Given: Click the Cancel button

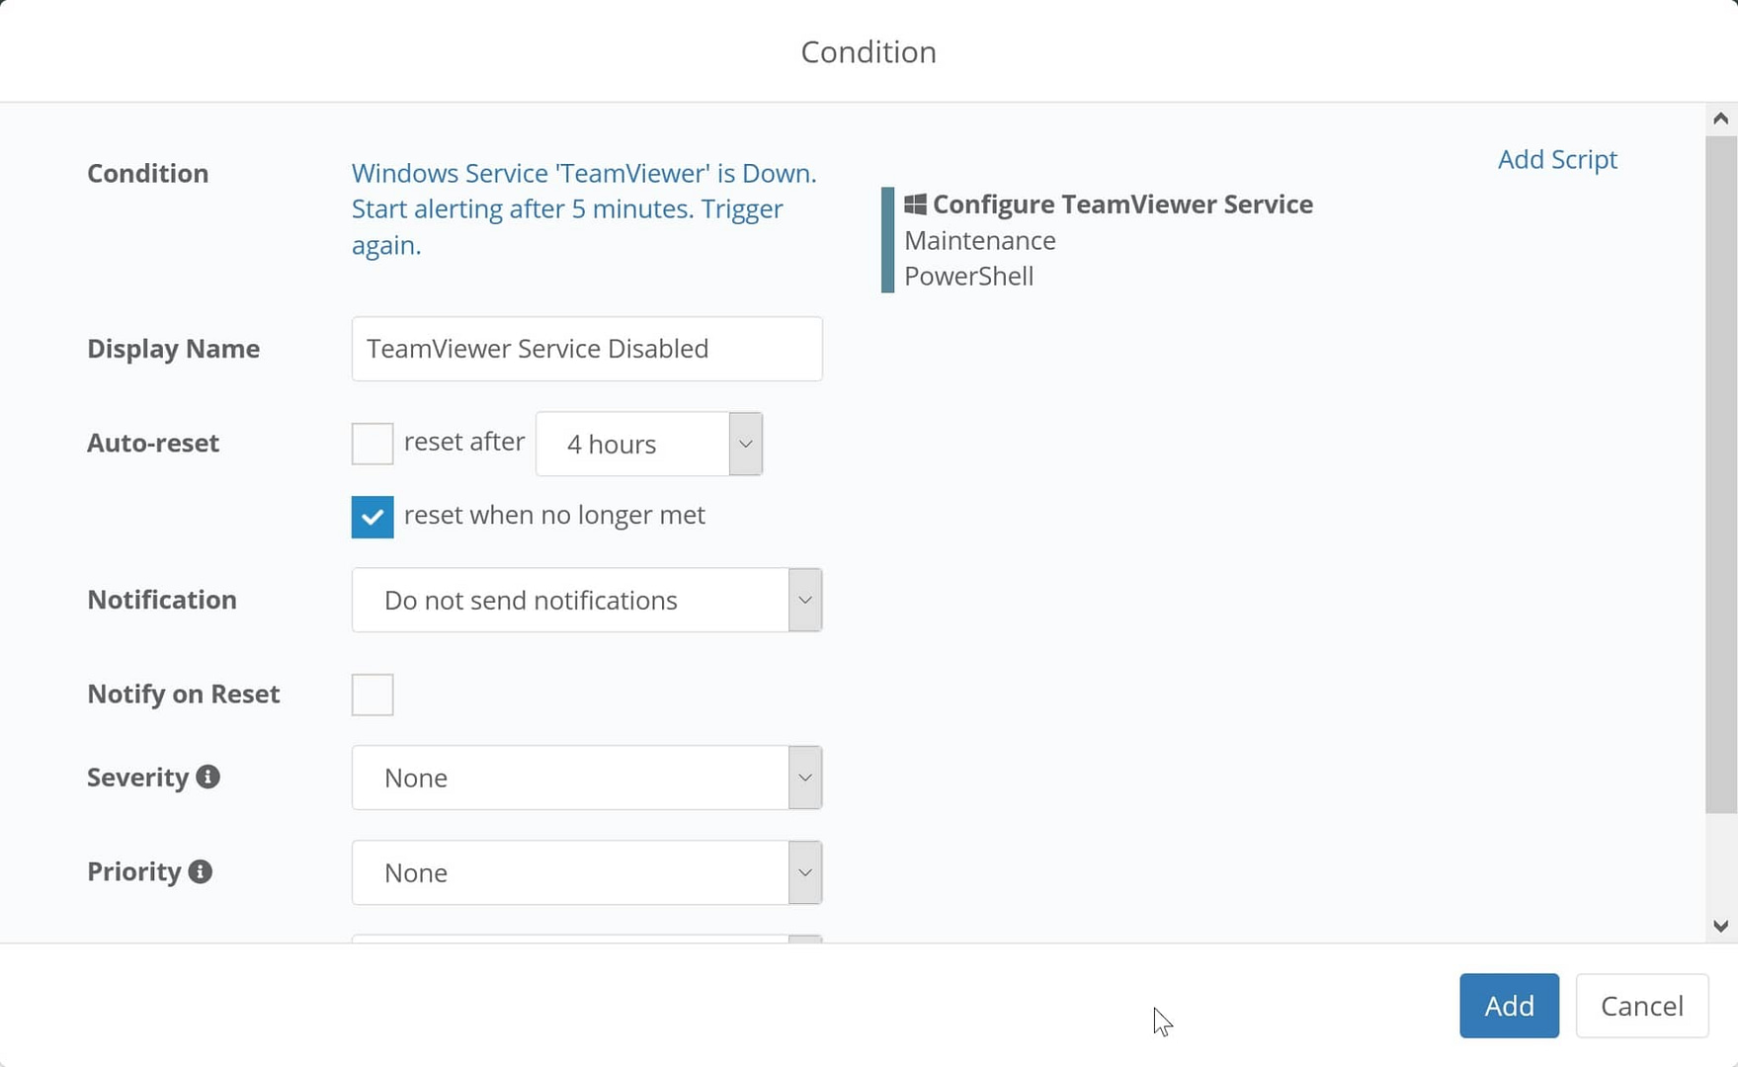Looking at the screenshot, I should coord(1641,1005).
